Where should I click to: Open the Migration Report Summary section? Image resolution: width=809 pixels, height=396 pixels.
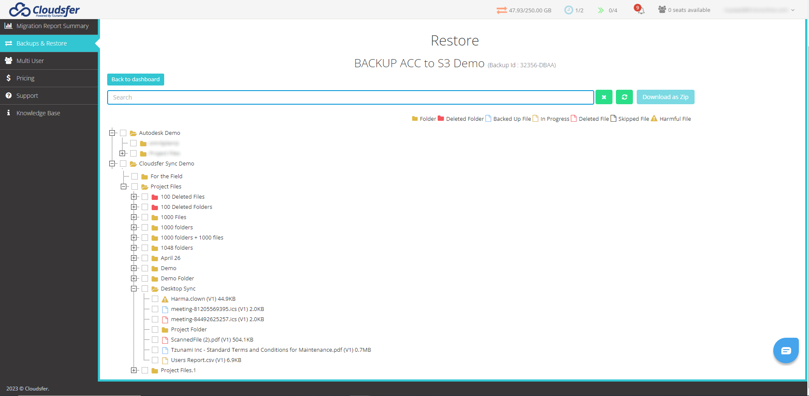pos(50,26)
